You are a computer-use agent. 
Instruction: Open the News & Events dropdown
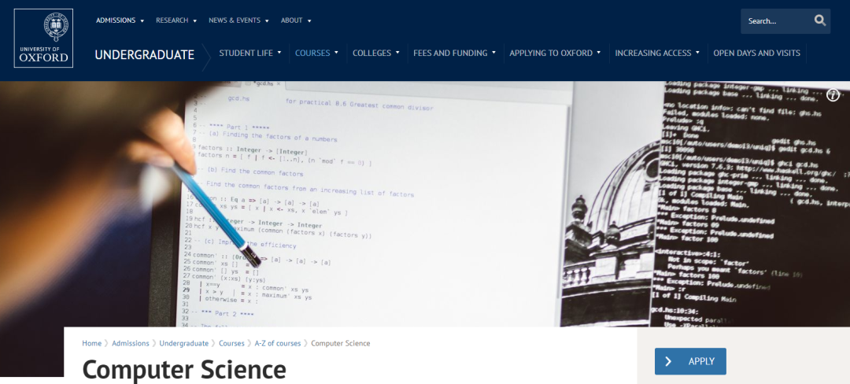coord(238,20)
